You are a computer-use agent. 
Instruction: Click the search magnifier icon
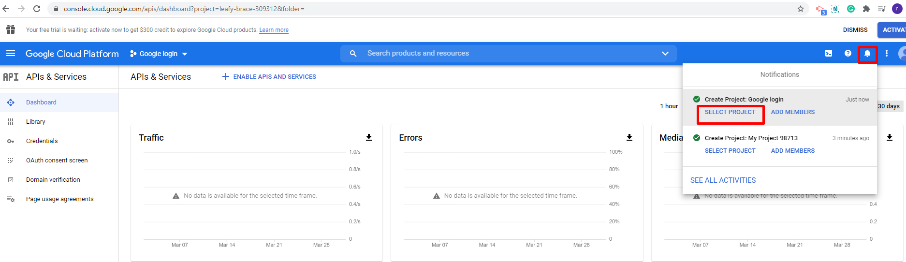click(x=353, y=54)
